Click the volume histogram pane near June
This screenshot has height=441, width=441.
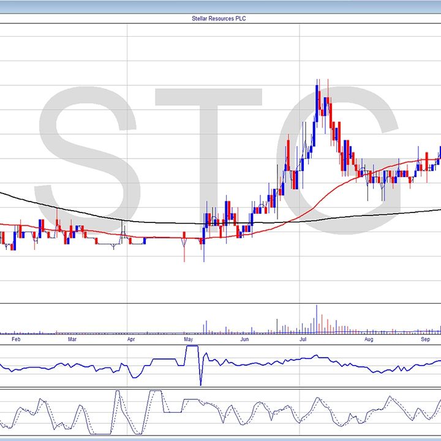pos(245,322)
